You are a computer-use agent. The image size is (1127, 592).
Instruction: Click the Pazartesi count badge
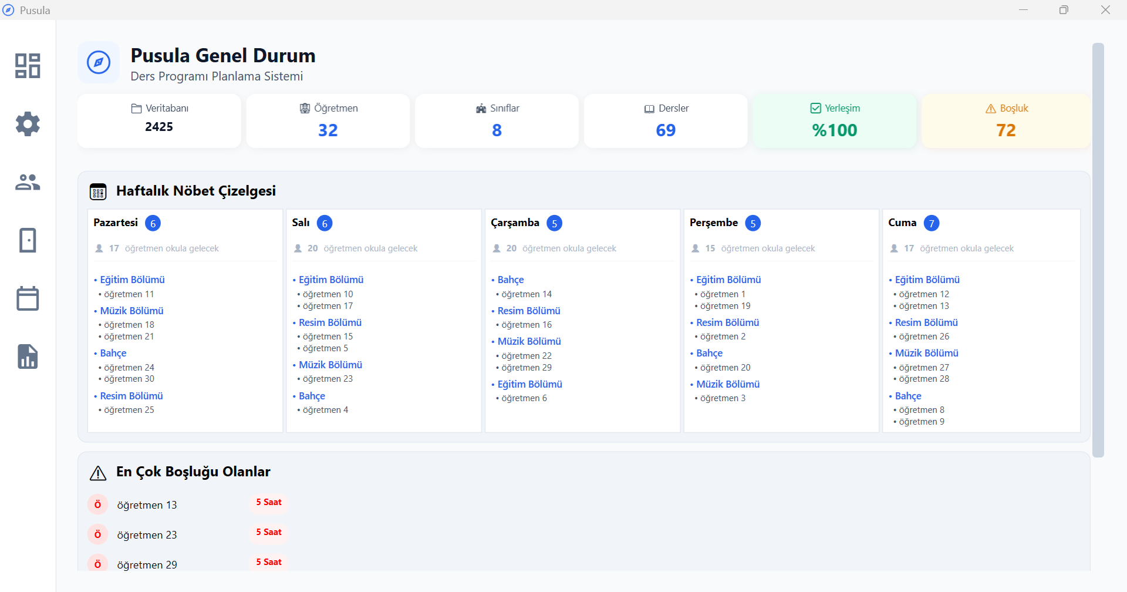(x=153, y=223)
